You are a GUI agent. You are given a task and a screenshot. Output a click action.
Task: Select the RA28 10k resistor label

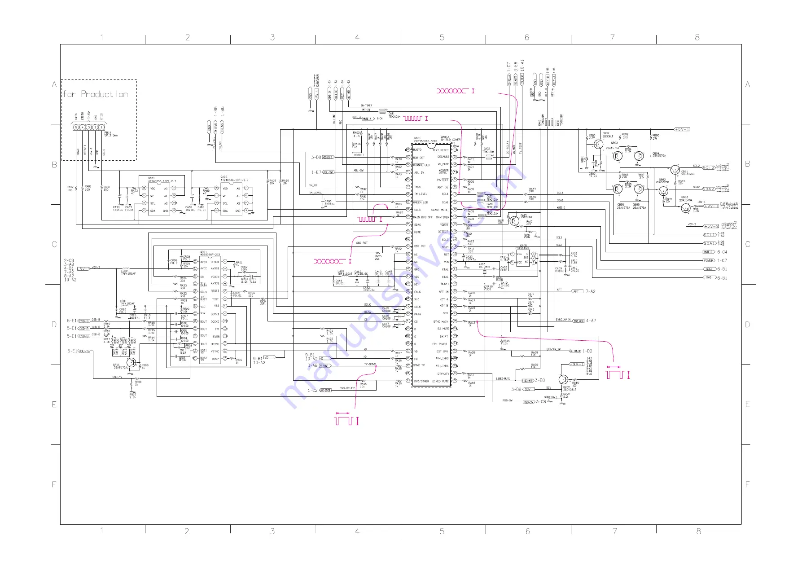(x=272, y=182)
